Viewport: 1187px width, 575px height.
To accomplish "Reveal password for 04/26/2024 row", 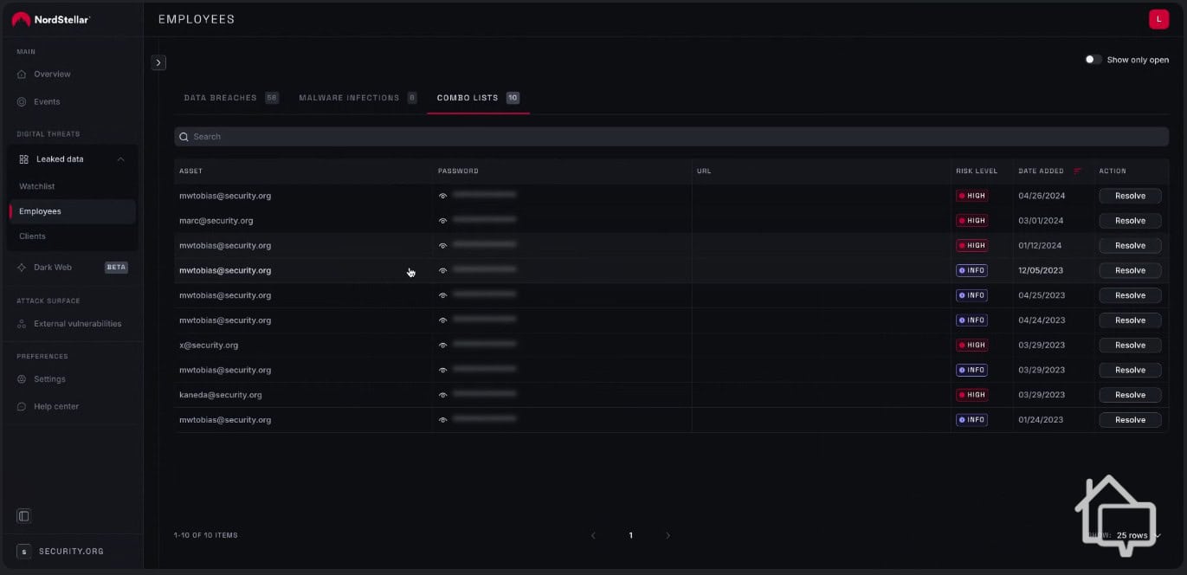I will tap(443, 197).
